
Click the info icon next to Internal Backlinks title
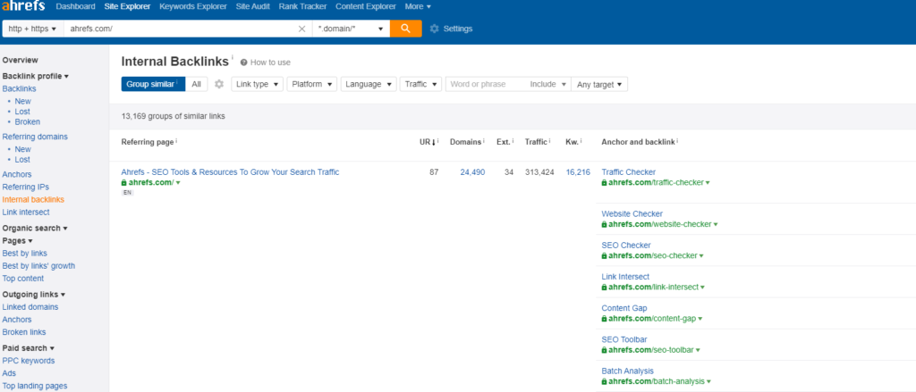(x=232, y=57)
